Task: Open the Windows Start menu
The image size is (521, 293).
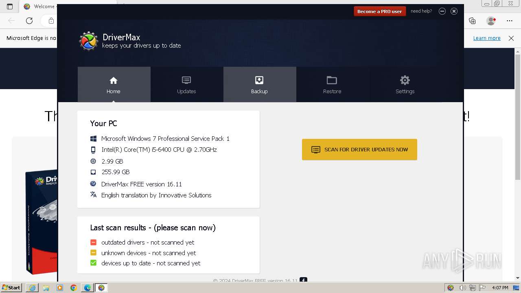Action: pos(11,287)
